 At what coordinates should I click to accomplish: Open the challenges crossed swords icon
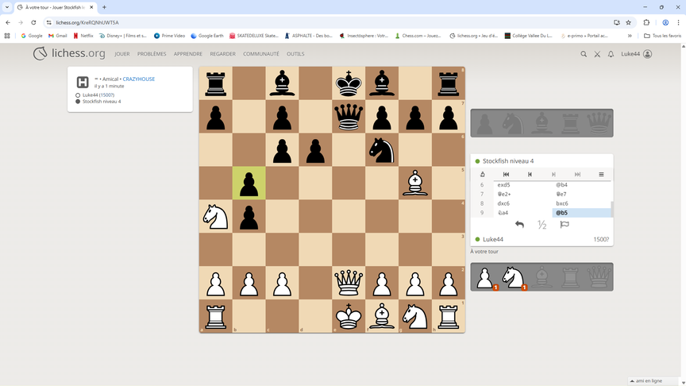click(x=597, y=54)
